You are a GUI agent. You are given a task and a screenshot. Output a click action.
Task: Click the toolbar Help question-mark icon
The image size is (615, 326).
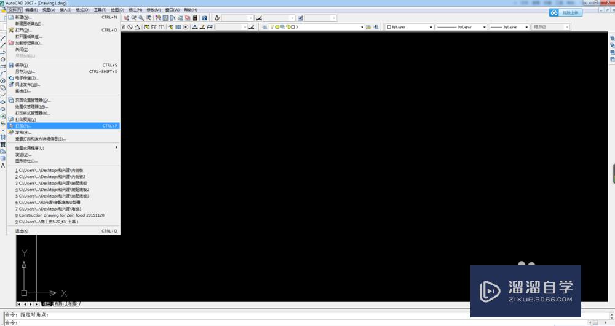[204, 18]
